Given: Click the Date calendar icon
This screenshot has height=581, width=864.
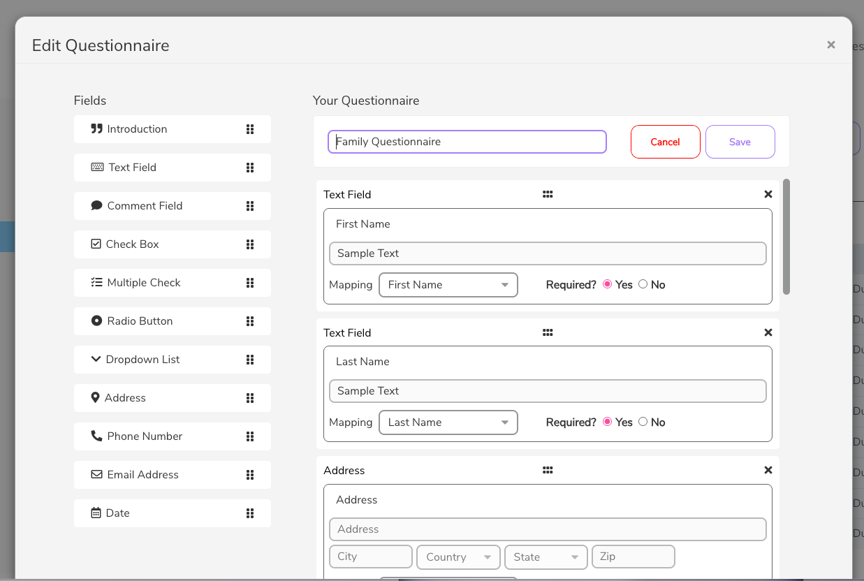Looking at the screenshot, I should tap(96, 513).
